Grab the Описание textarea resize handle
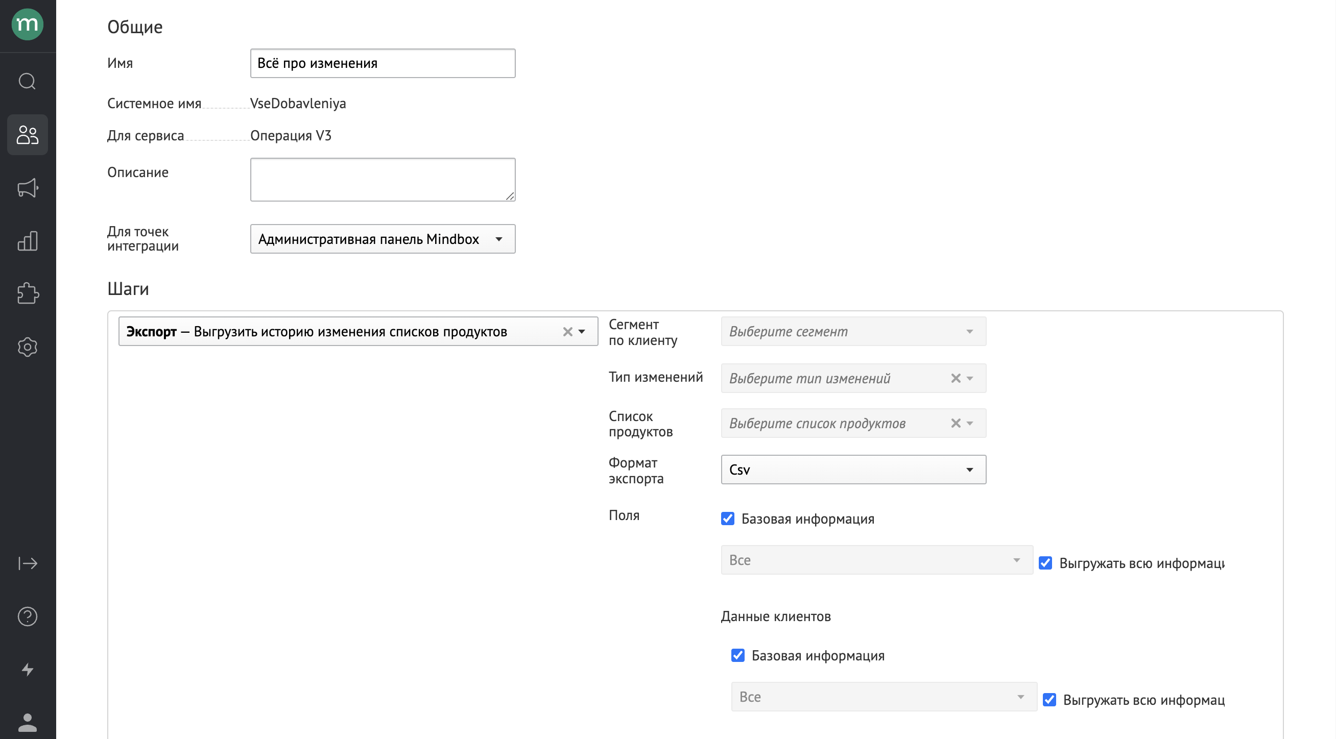 click(510, 196)
